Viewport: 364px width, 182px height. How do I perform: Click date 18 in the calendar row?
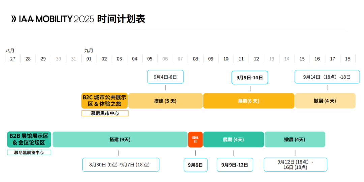[x=348, y=59]
